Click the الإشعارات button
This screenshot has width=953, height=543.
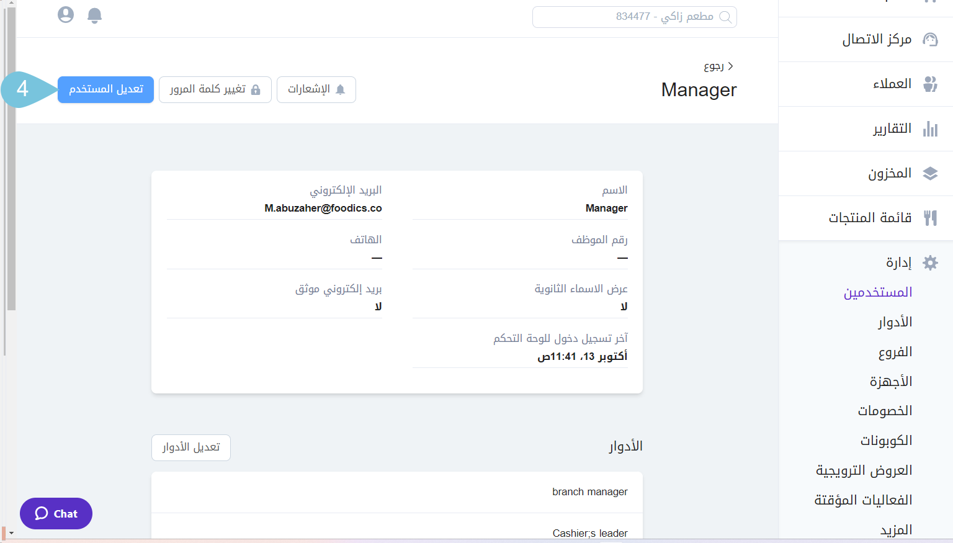[316, 89]
